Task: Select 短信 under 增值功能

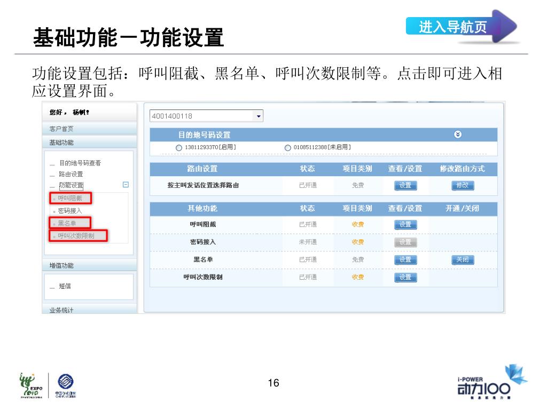Action: 65,286
